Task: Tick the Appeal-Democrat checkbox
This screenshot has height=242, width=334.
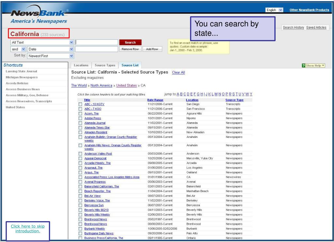Action: click(x=80, y=158)
